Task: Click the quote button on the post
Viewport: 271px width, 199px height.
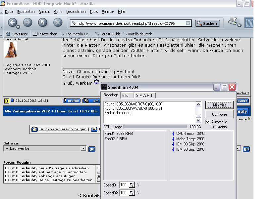Action: (243, 101)
